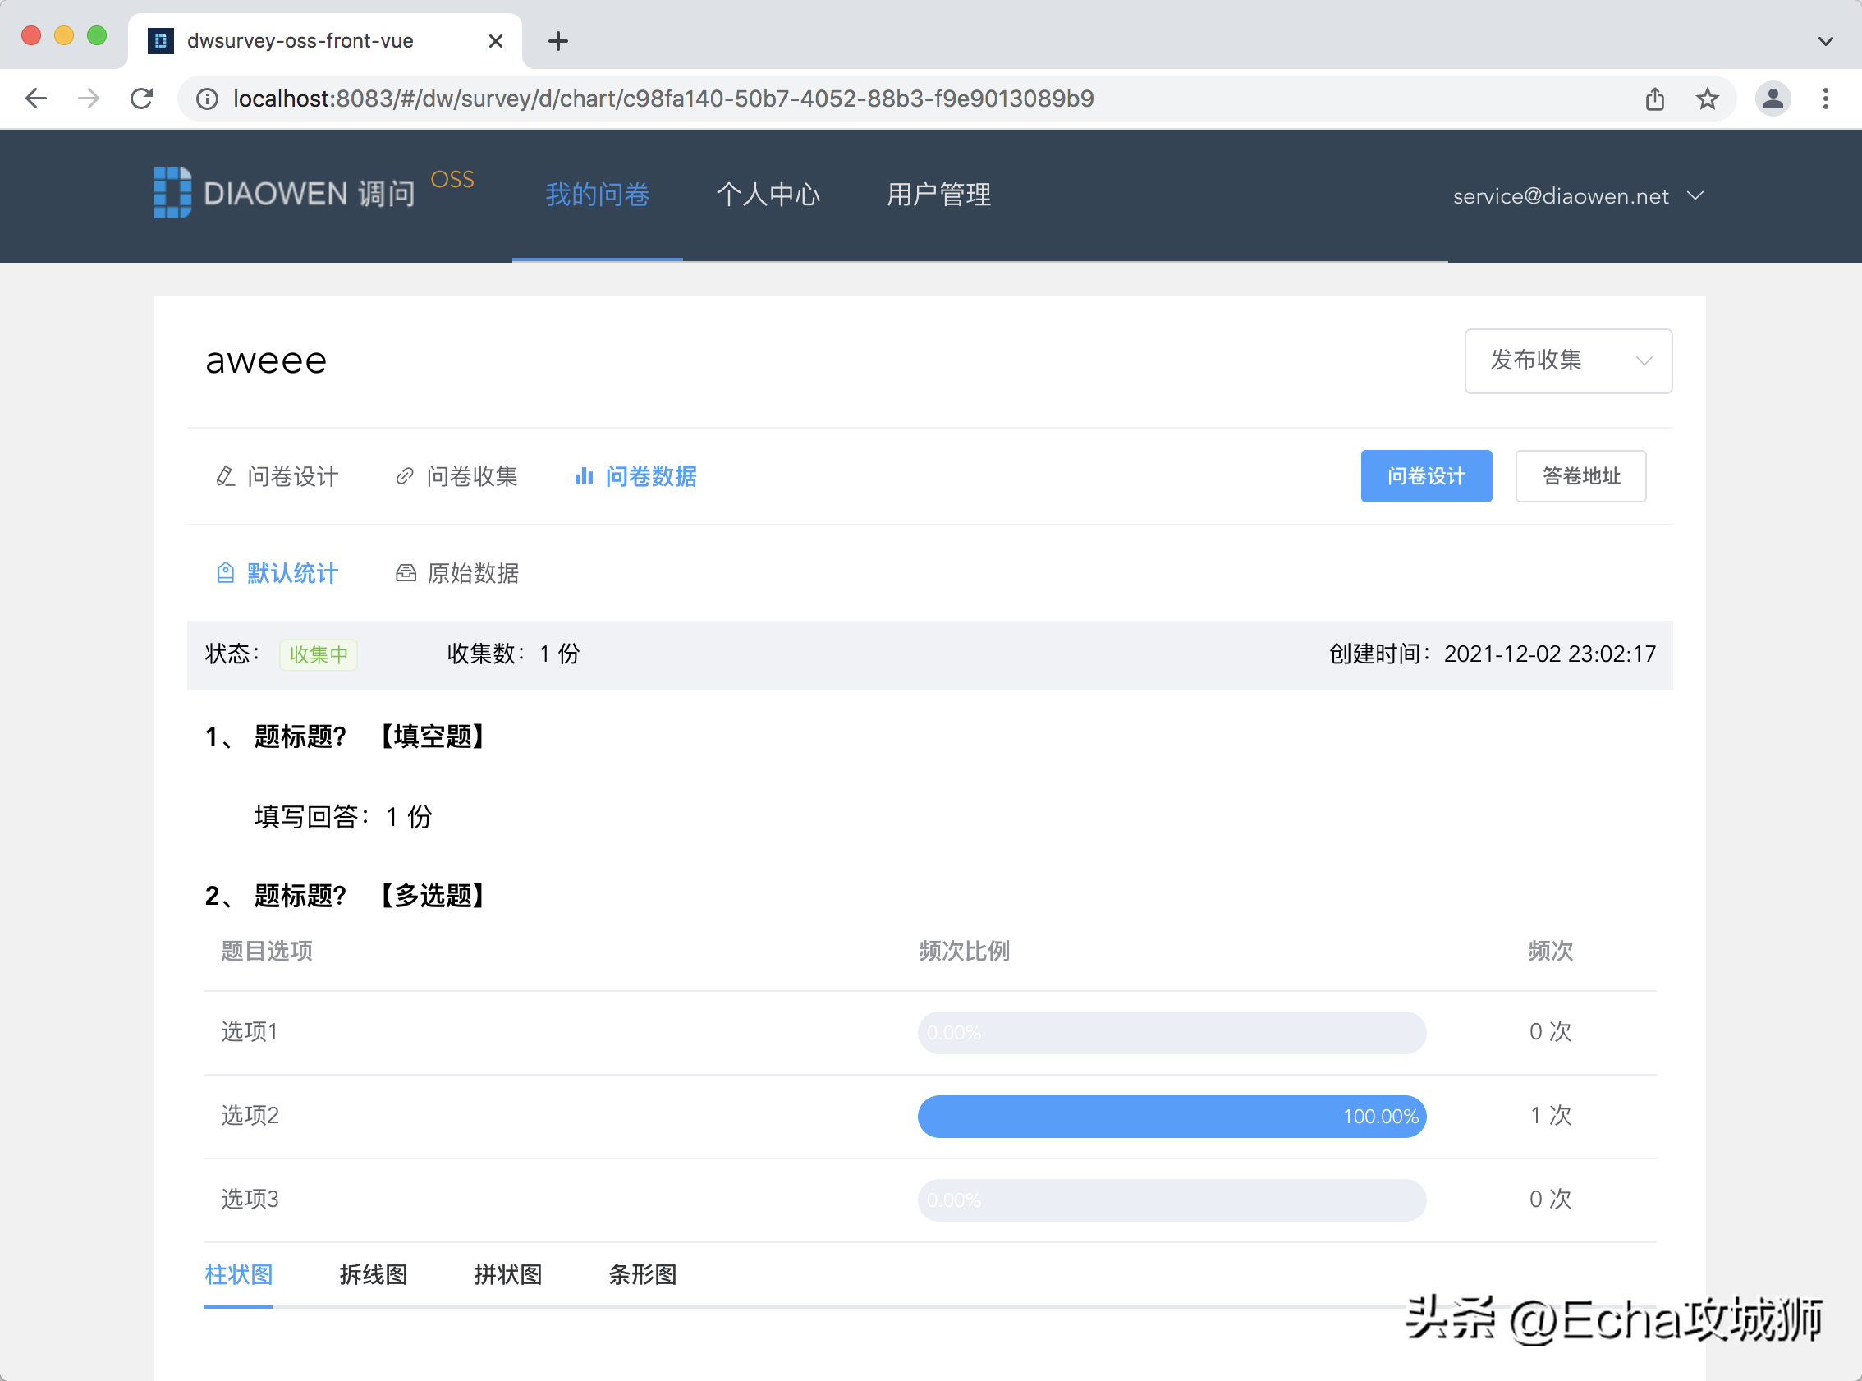The image size is (1862, 1381).
Task: Click the tab search chevron
Action: click(x=1826, y=41)
